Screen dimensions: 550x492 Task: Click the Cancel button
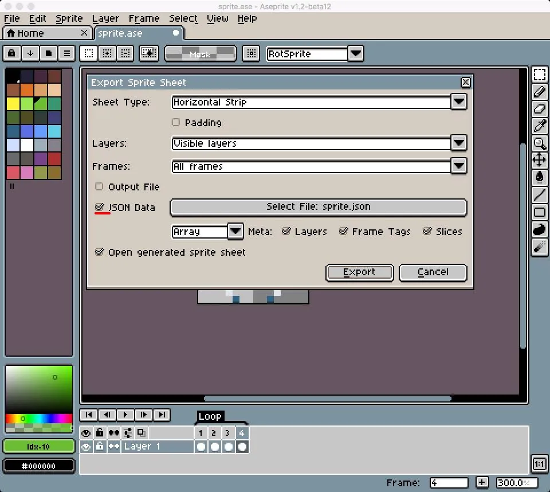coord(433,272)
